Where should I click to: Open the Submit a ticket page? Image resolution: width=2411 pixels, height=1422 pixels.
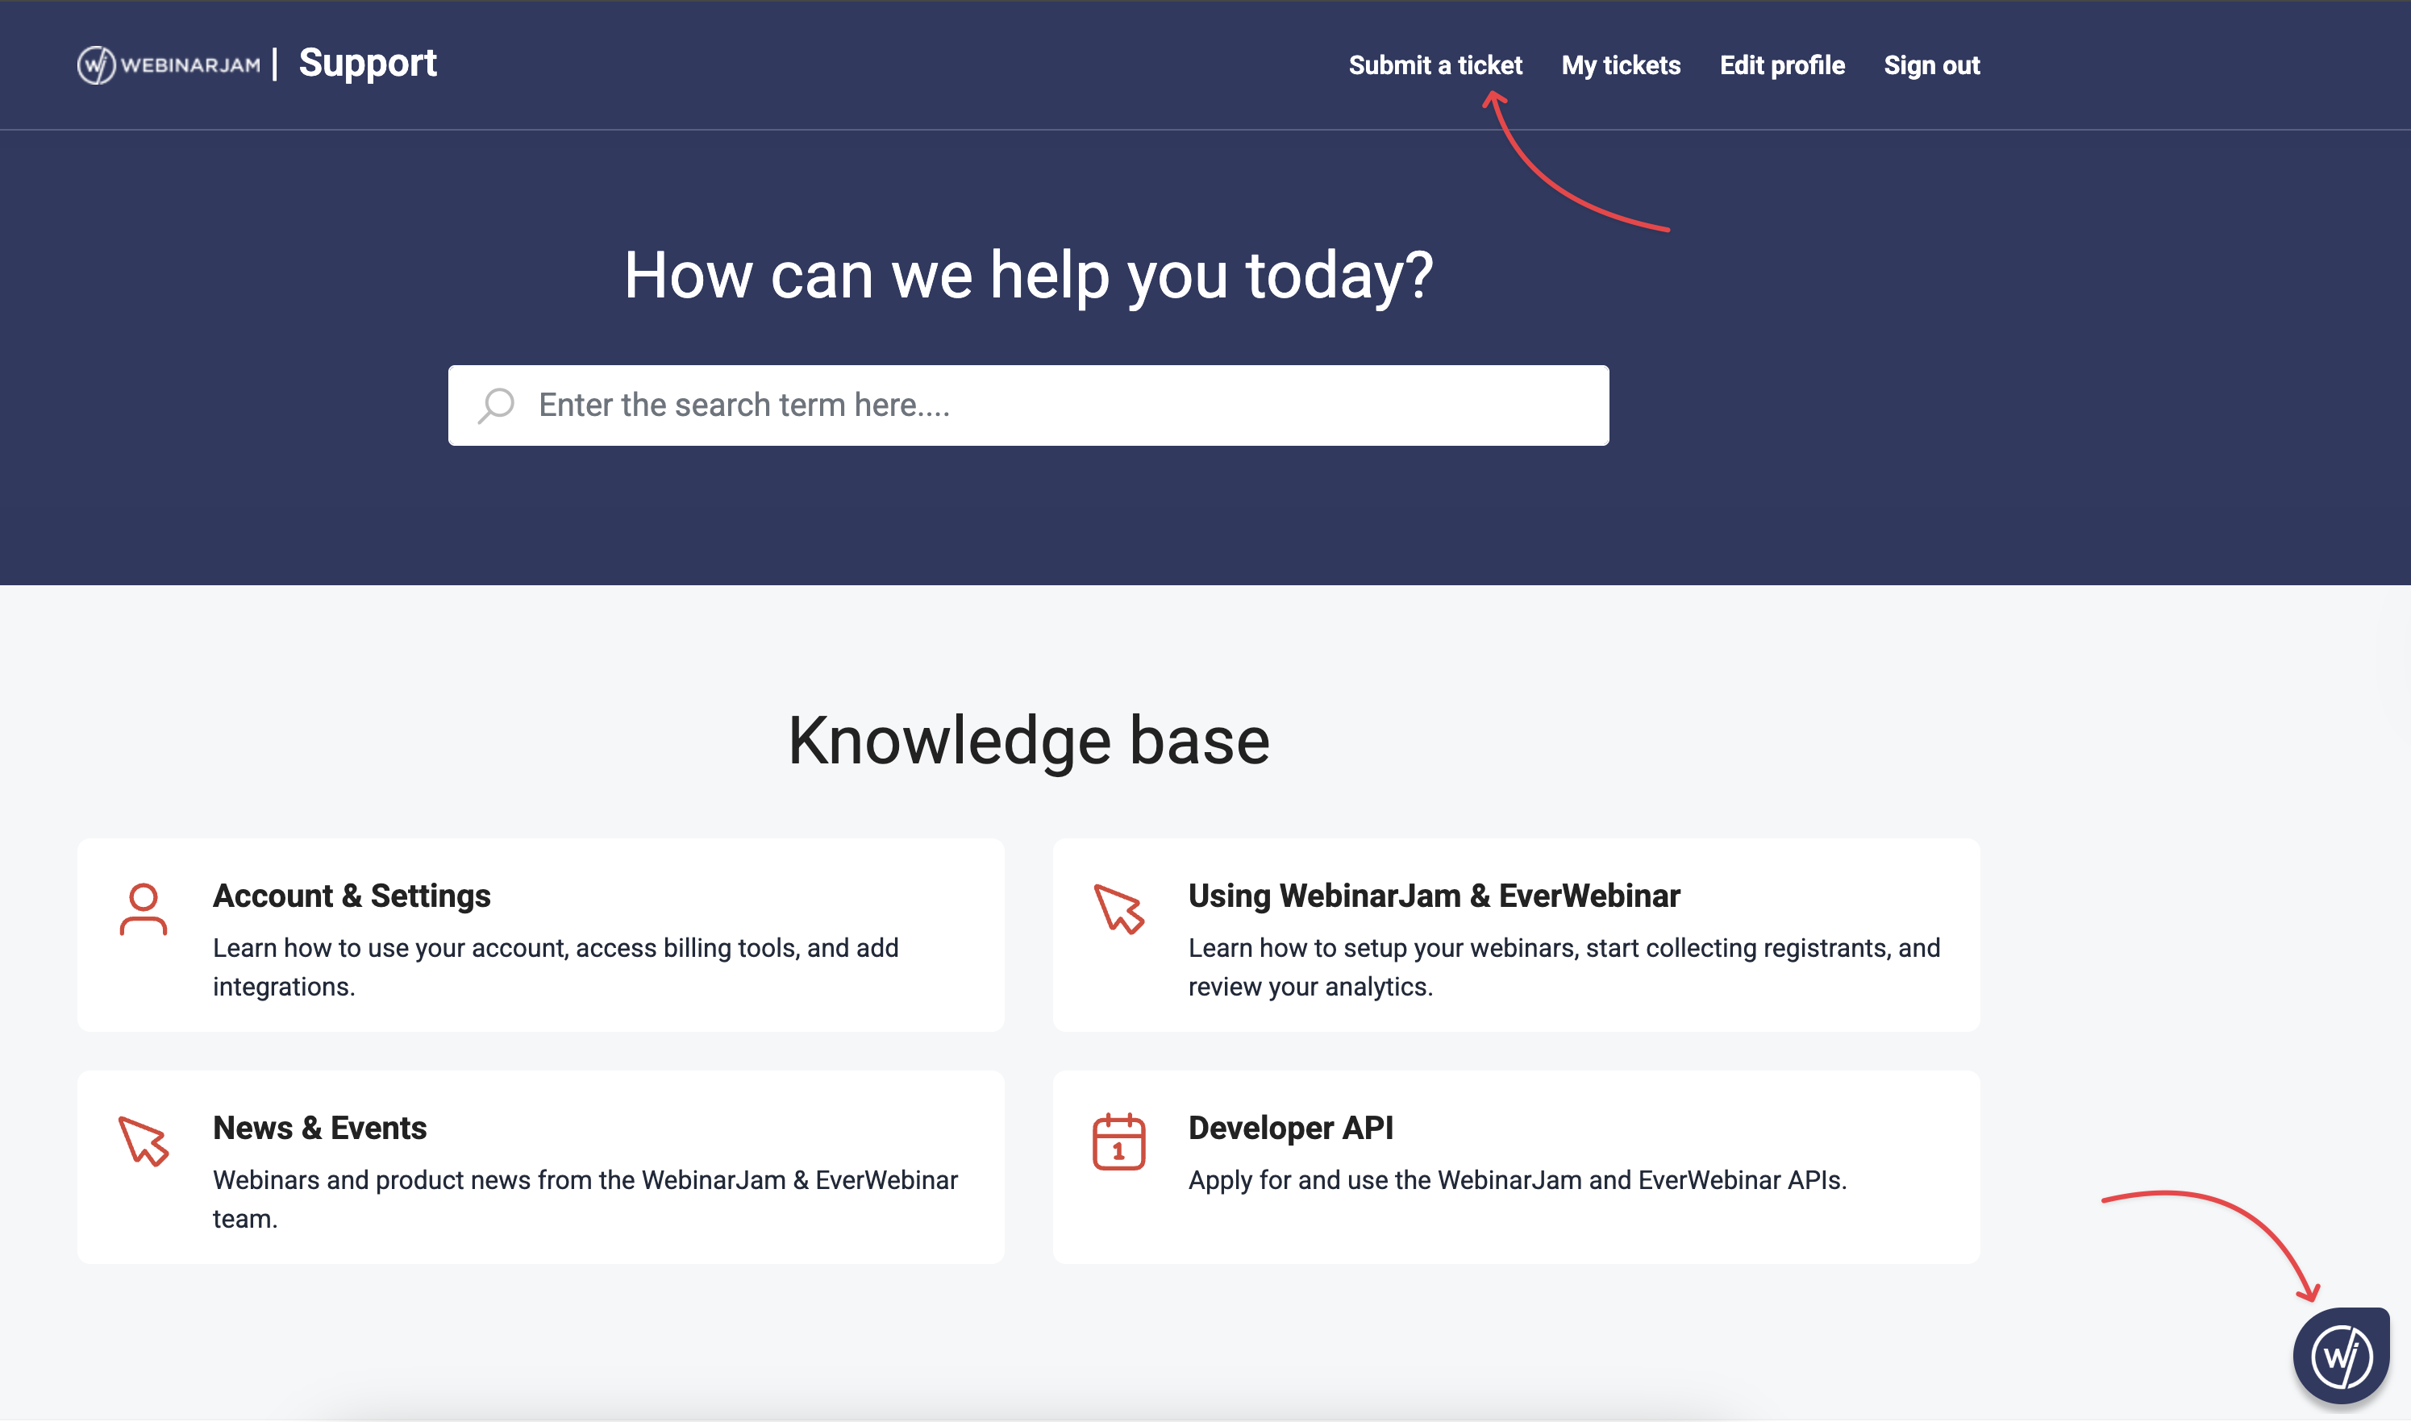coord(1435,65)
